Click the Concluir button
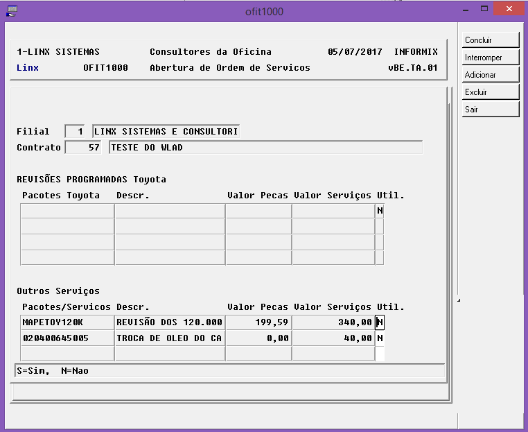Image resolution: width=528 pixels, height=432 pixels. click(x=491, y=40)
